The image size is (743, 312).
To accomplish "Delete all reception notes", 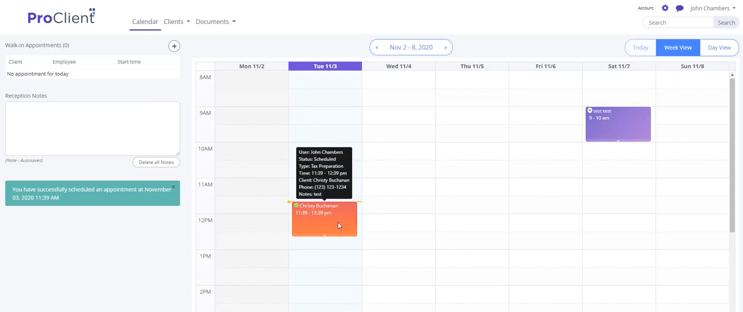I will pyautogui.click(x=156, y=162).
